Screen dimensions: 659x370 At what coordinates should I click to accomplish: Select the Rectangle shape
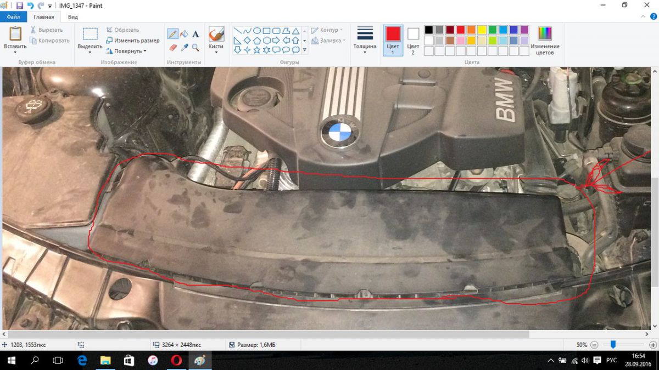[x=266, y=31]
